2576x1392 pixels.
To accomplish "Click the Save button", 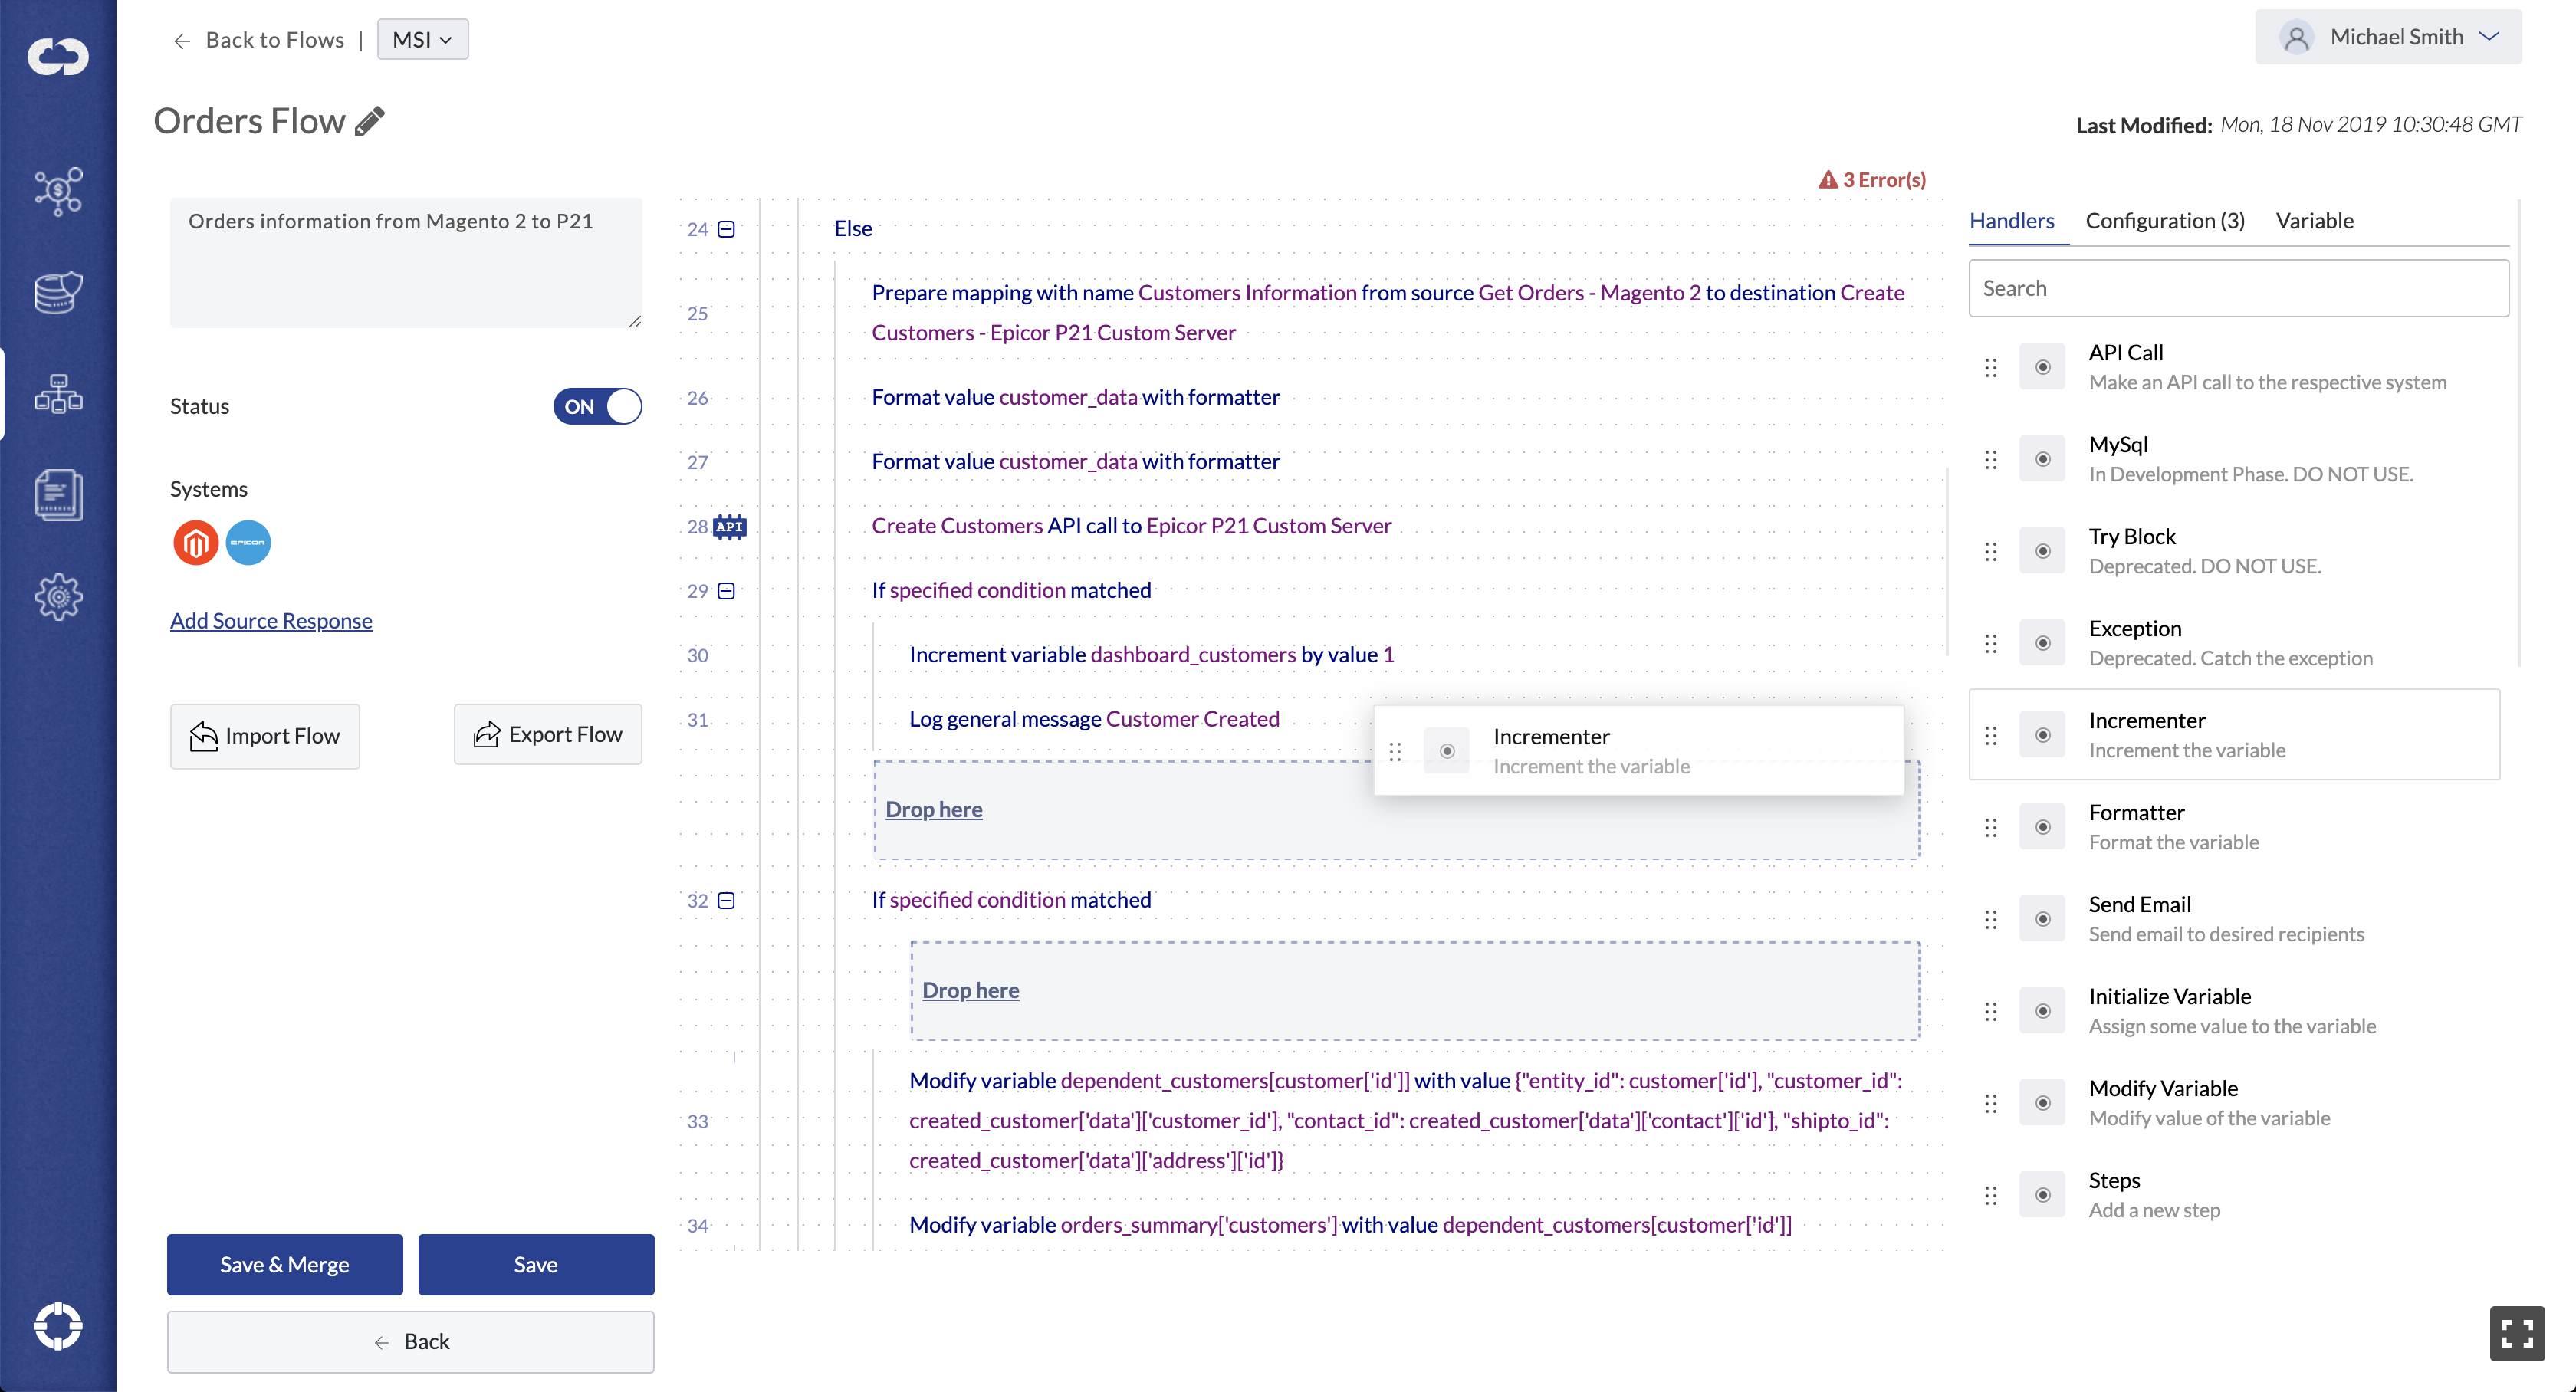I will [x=535, y=1264].
